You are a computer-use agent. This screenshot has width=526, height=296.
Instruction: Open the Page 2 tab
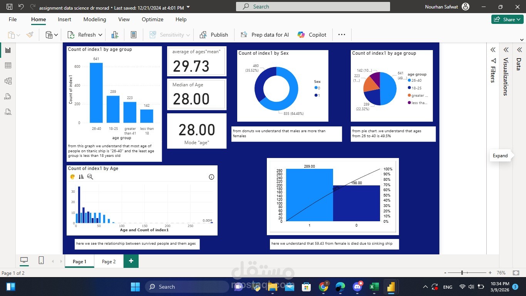pos(109,261)
